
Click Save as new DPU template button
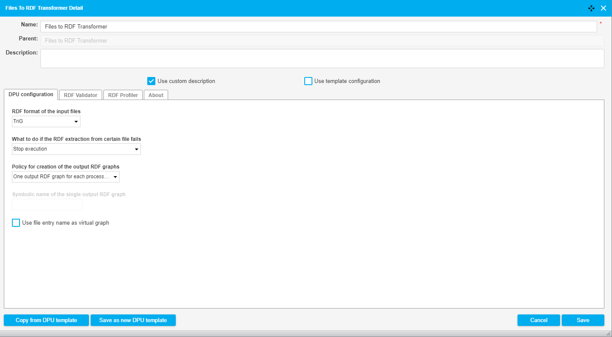tap(133, 320)
